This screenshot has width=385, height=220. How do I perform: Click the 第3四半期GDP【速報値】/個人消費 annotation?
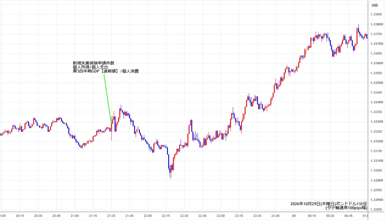(x=106, y=71)
